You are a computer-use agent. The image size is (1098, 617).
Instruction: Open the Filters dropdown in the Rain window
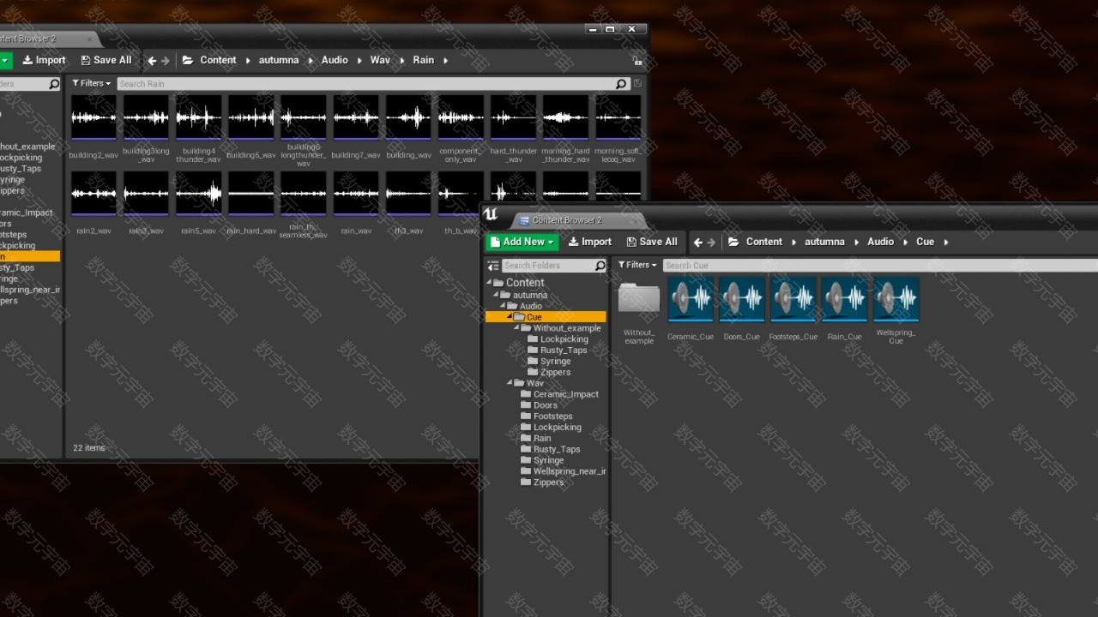pos(92,83)
